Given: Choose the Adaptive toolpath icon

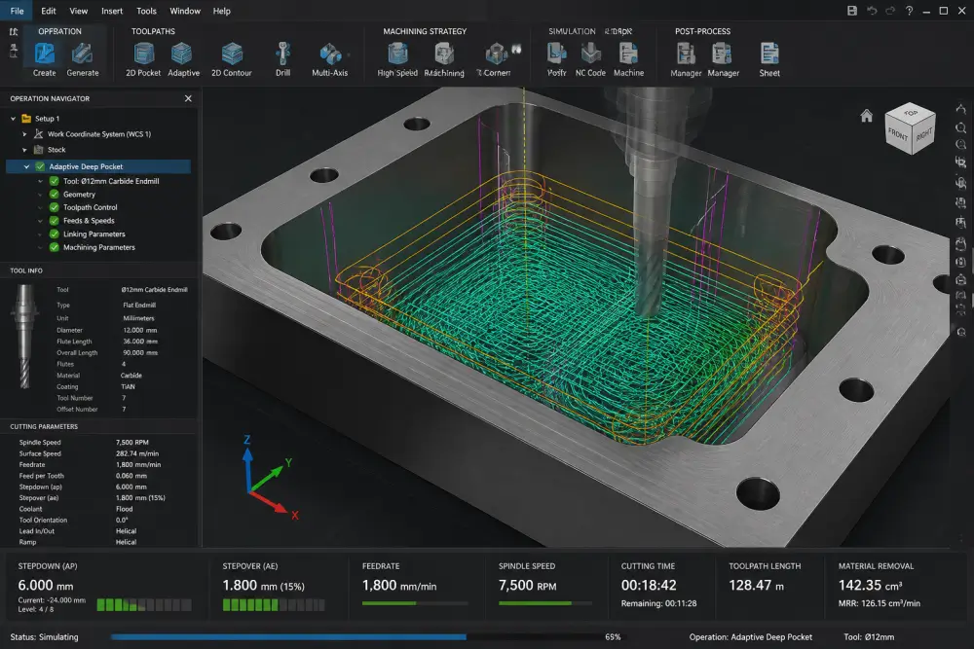Looking at the screenshot, I should pyautogui.click(x=182, y=54).
